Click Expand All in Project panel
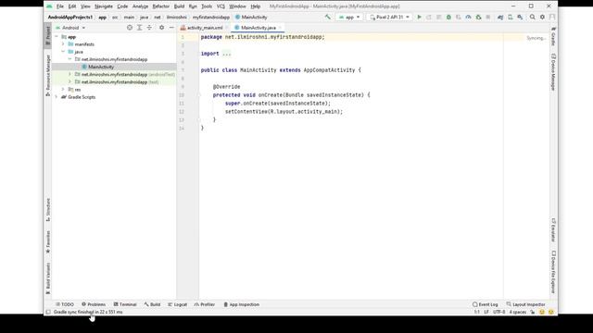The image size is (593, 333). click(x=140, y=28)
